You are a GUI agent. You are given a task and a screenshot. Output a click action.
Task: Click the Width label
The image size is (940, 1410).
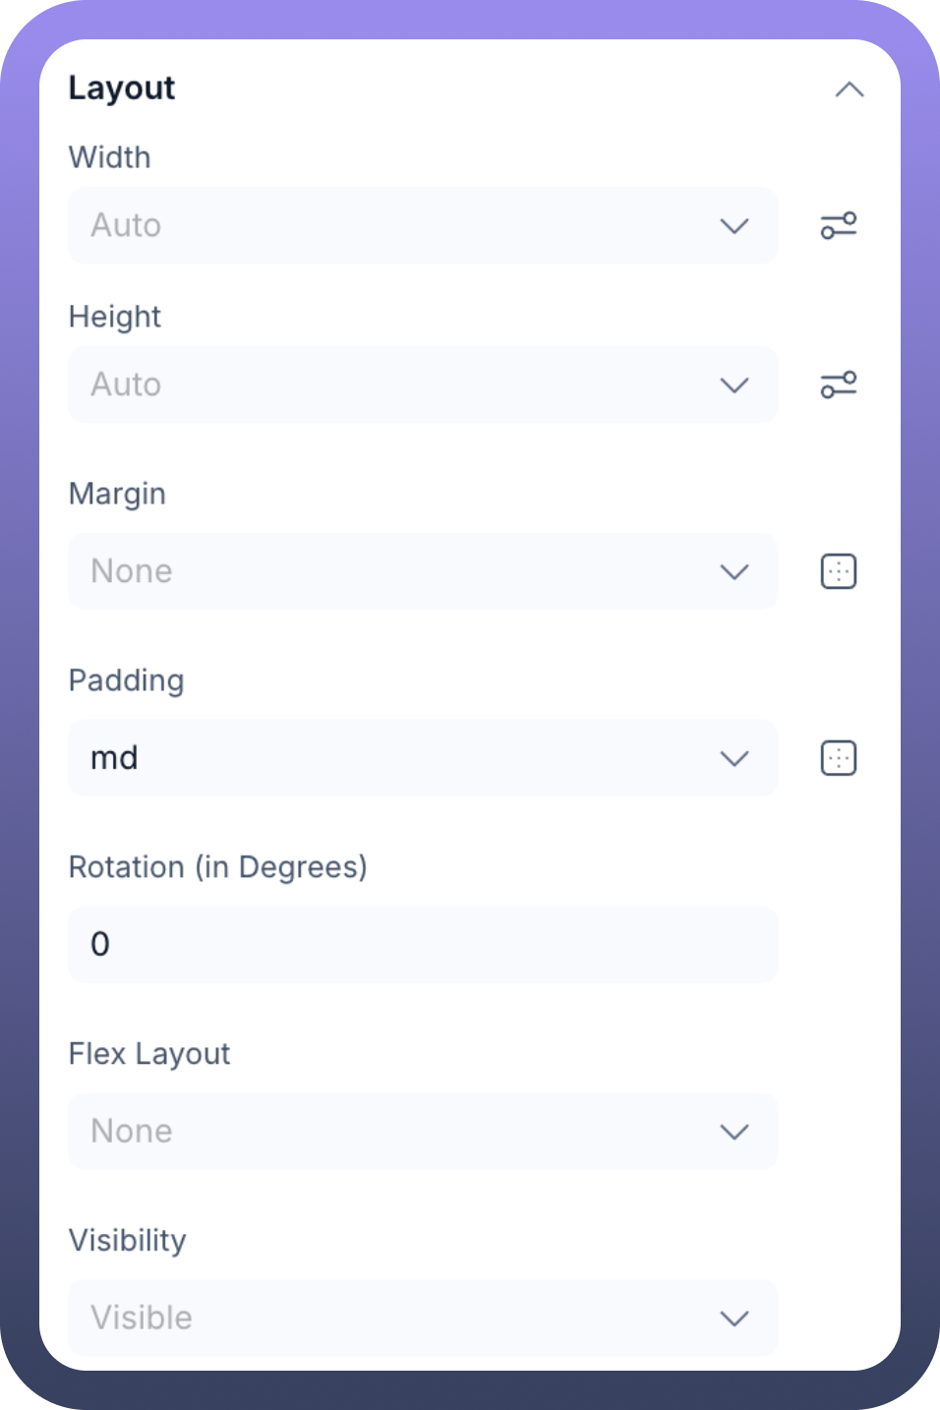pyautogui.click(x=110, y=157)
